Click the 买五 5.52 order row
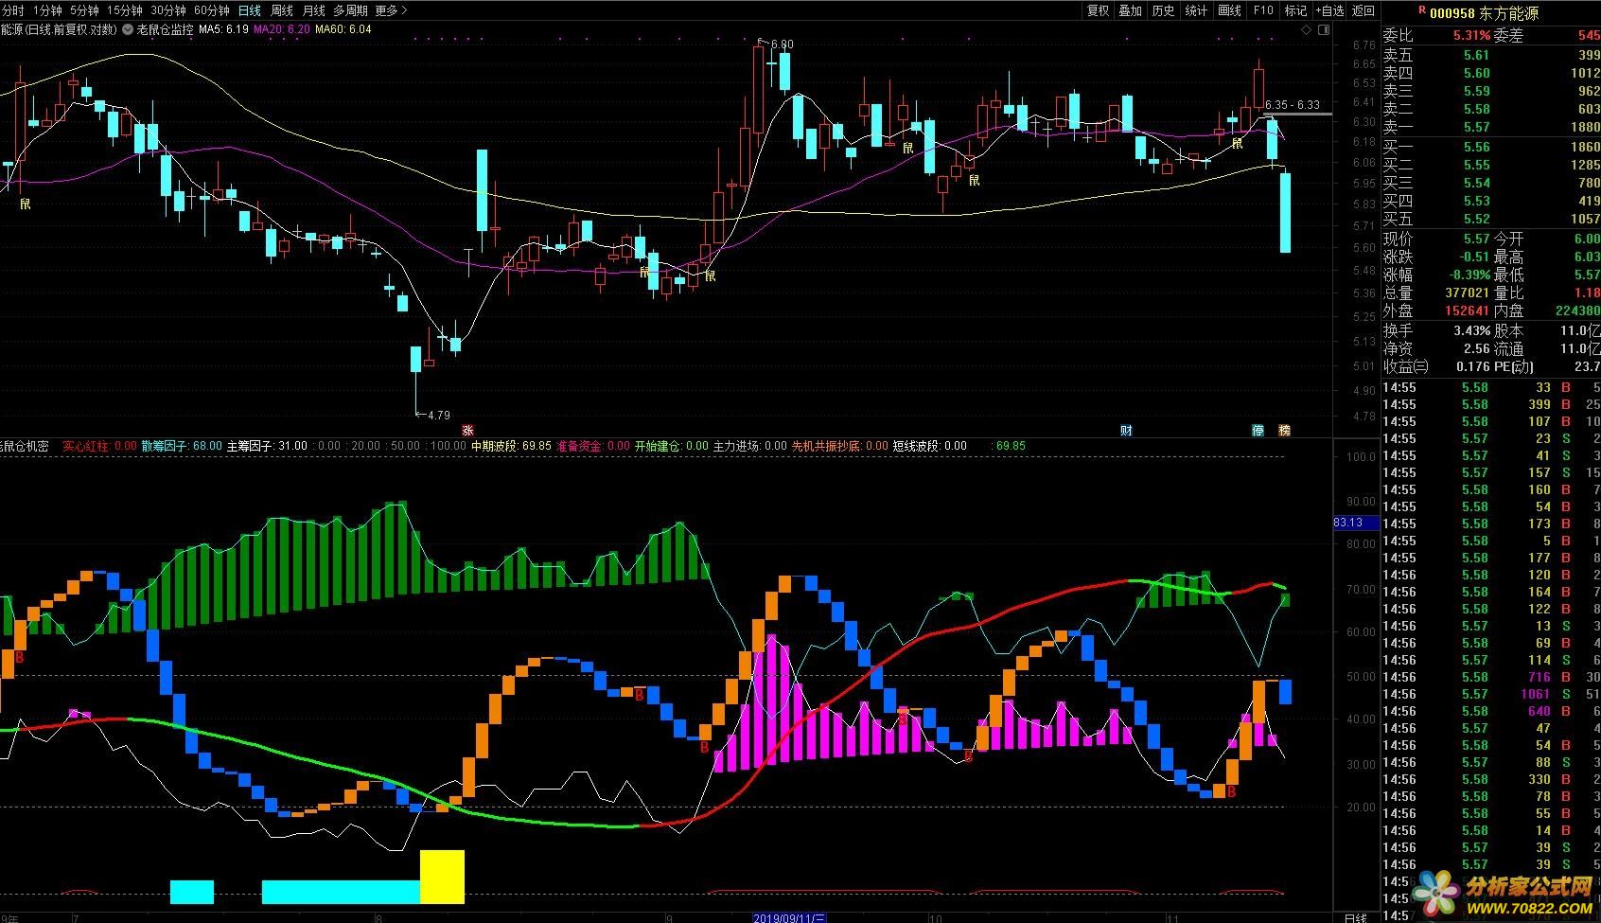1601x923 pixels. 1491,219
